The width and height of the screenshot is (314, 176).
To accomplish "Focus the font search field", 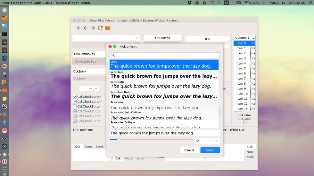I will pyautogui.click(x=165, y=55).
